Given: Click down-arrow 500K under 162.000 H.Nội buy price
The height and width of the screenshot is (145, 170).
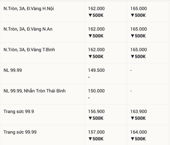Looking at the screenshot, I should coord(96,15).
